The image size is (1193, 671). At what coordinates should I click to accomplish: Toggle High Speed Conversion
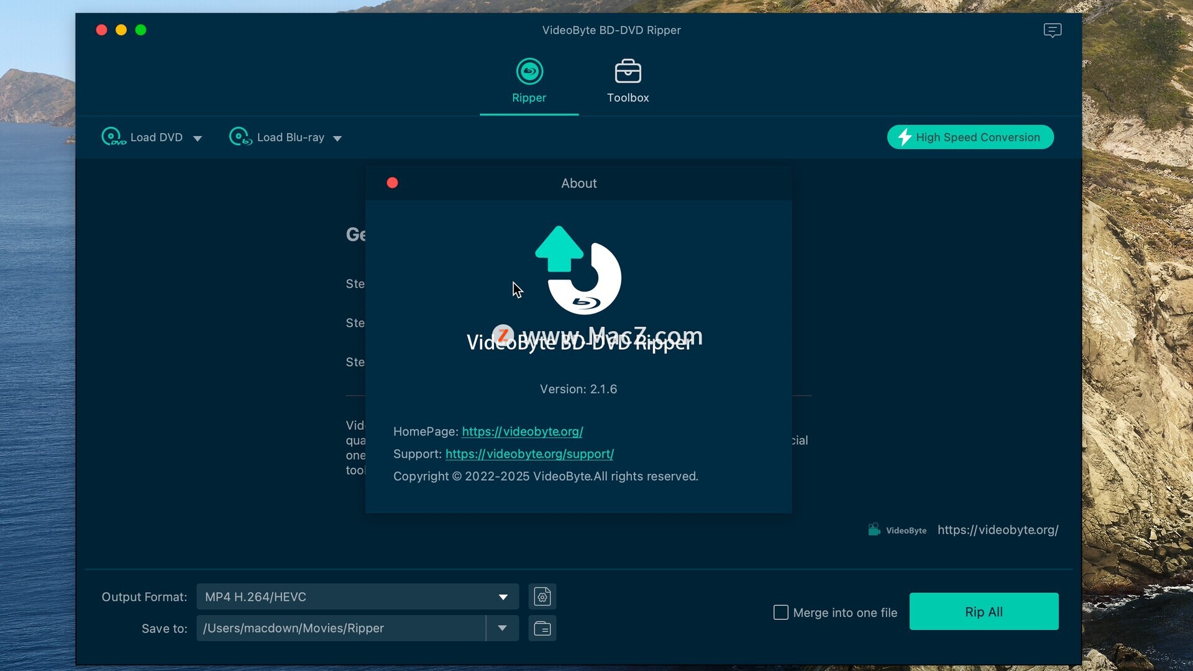970,137
